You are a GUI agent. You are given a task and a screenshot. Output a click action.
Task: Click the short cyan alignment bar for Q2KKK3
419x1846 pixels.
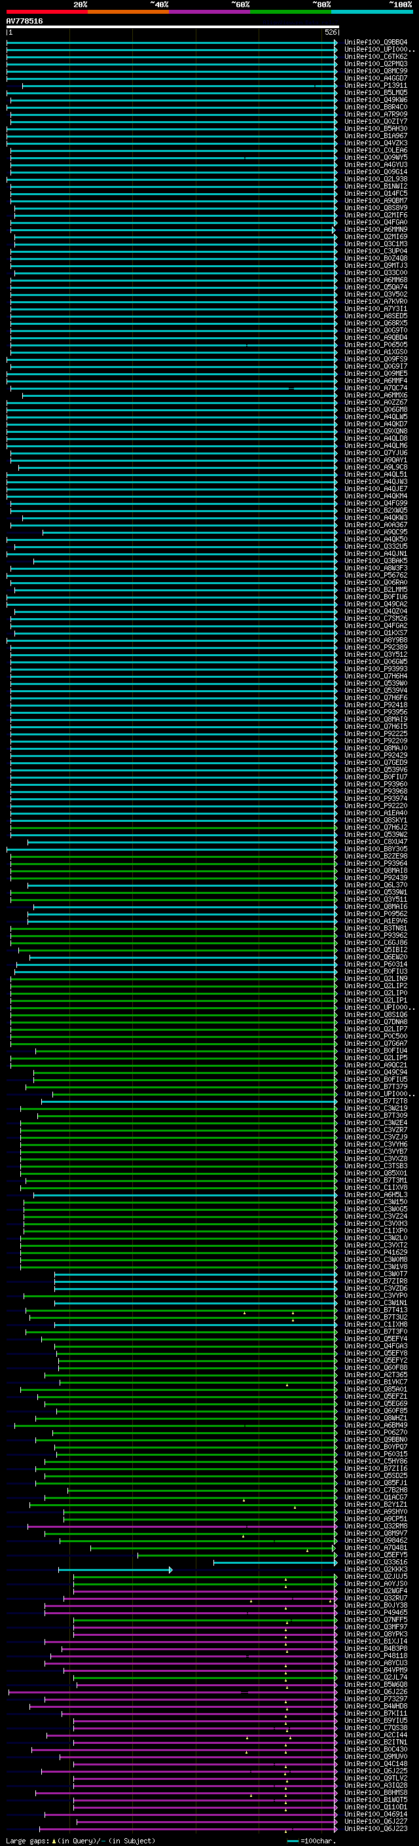(x=115, y=1570)
